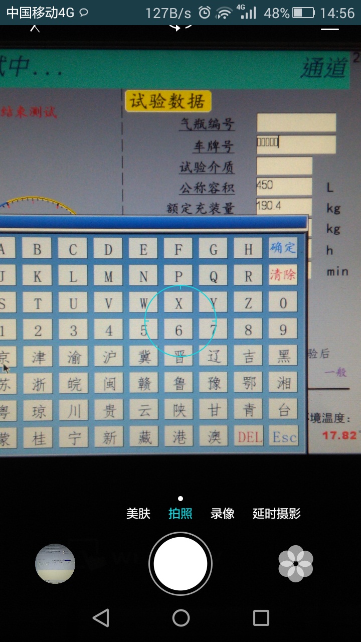Tap the 清除 clear key in viewfinder

click(283, 274)
